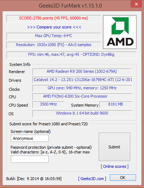Image resolution: width=144 pixels, height=188 pixels.
Task: Open the Compare your score link
Action: click(54, 27)
